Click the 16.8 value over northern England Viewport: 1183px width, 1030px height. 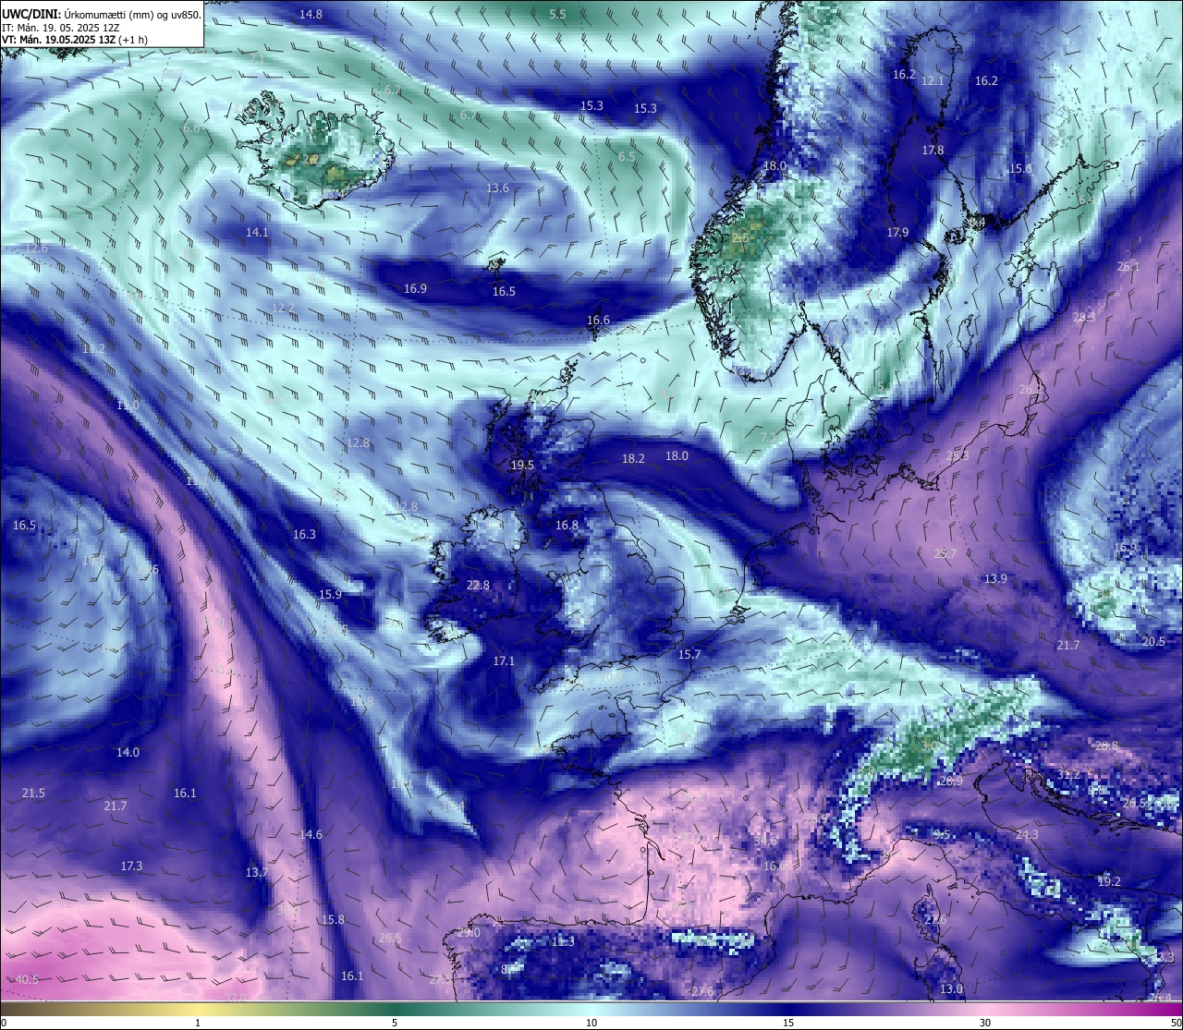point(567,526)
